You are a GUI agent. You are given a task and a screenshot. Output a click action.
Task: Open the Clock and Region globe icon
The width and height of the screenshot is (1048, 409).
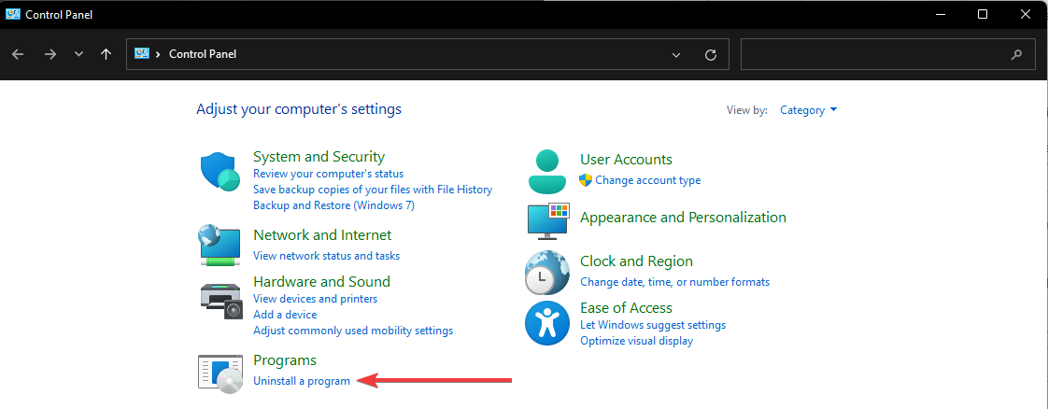click(546, 272)
